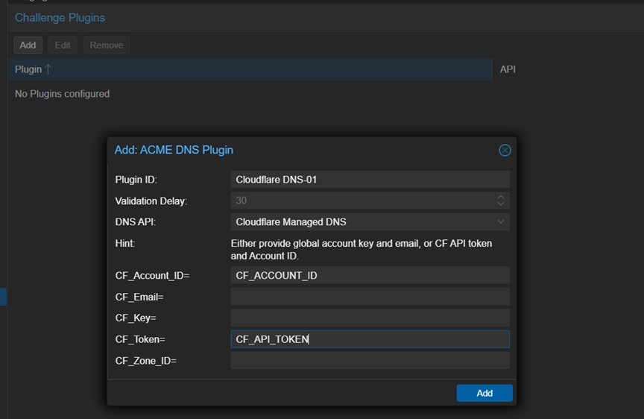Click the Hint text about global account key
This screenshot has width=644, height=419.
click(362, 249)
